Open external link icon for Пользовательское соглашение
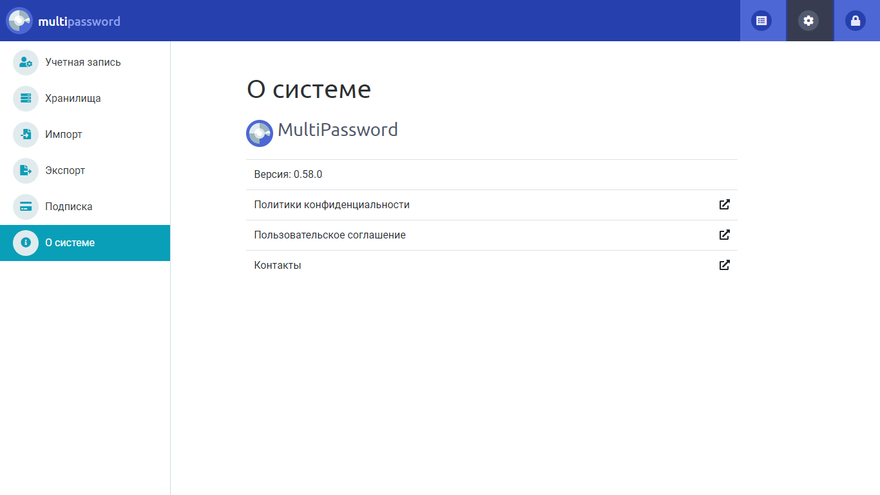880x495 pixels. coord(725,235)
